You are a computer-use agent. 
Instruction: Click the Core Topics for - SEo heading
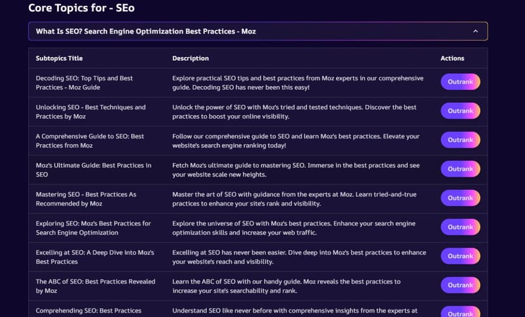coord(81,8)
